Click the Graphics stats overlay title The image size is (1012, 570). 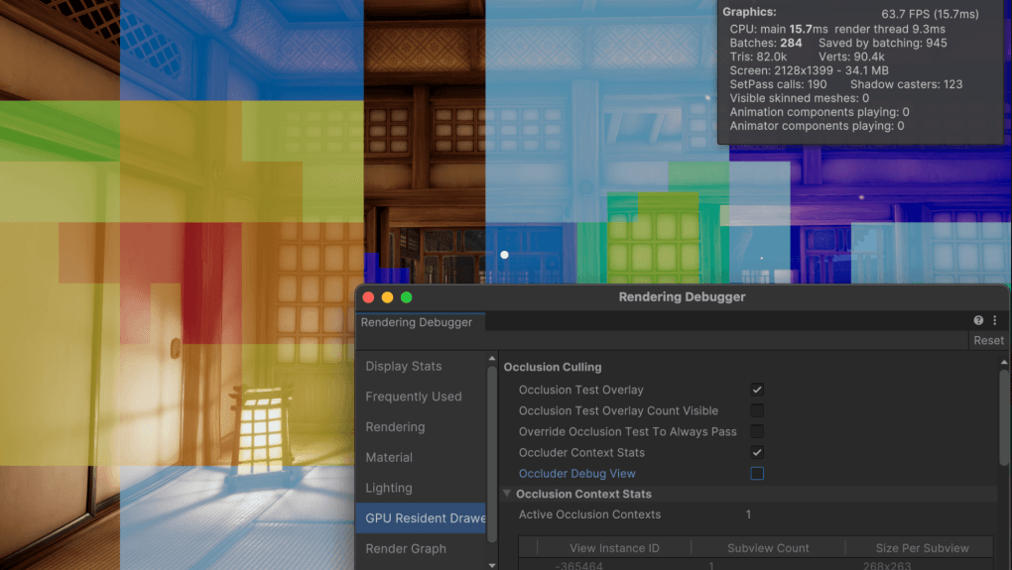coord(749,12)
